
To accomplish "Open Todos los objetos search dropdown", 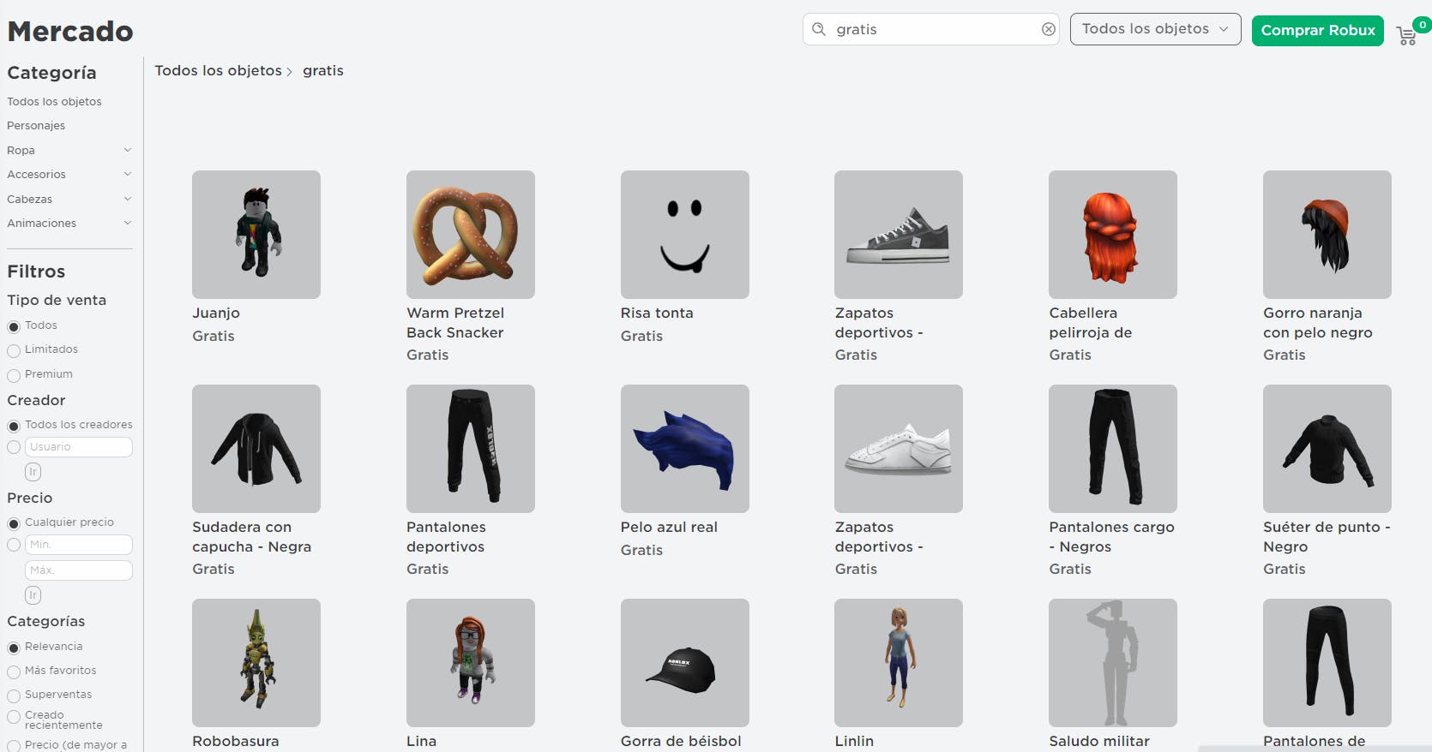I will (1155, 29).
